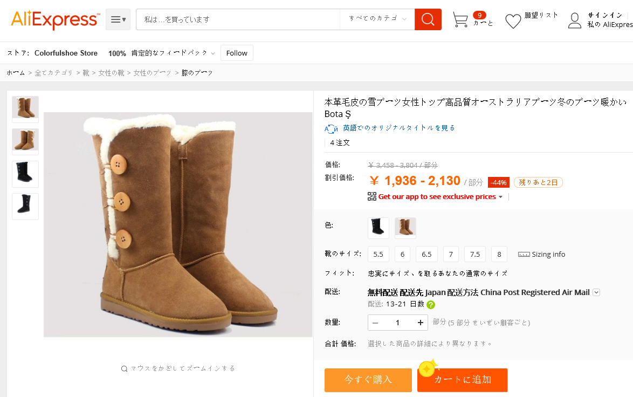Open the women's boots breadcrumb link
633x397 pixels.
(x=152, y=73)
